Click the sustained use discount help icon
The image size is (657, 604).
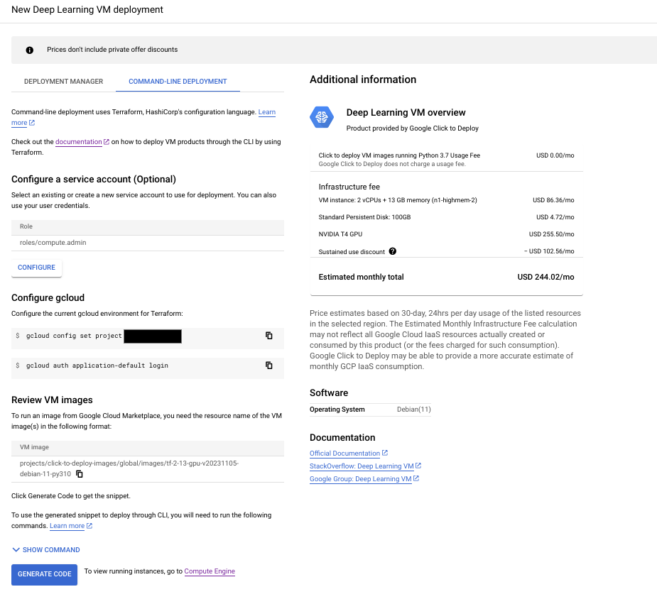pos(393,251)
